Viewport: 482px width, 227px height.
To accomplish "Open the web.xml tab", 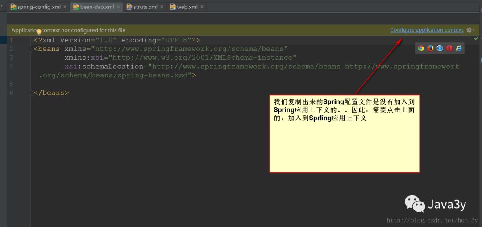I will 187,7.
